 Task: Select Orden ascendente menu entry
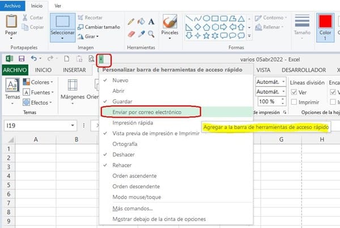pos(176,176)
